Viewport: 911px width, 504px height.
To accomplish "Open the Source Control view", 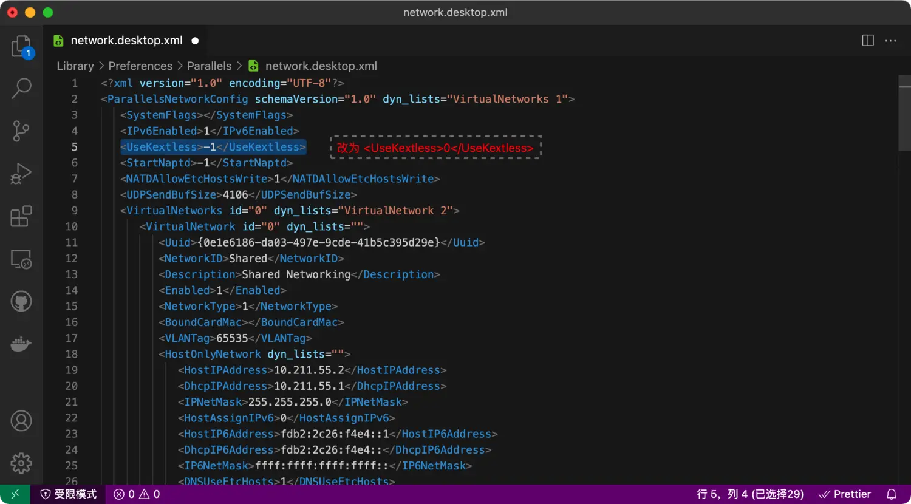I will click(21, 131).
